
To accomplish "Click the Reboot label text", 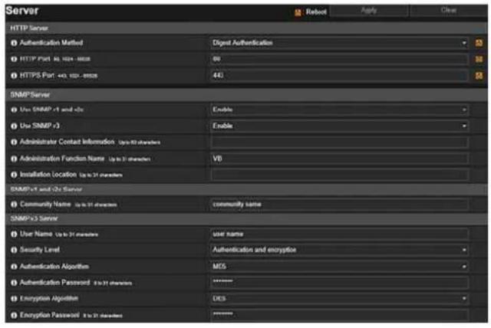I will click(316, 12).
